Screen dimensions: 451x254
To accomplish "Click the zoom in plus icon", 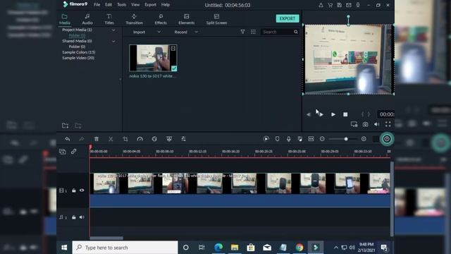I will coord(364,139).
